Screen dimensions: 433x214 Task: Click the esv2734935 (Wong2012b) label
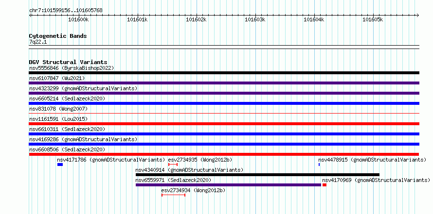(x=200, y=160)
